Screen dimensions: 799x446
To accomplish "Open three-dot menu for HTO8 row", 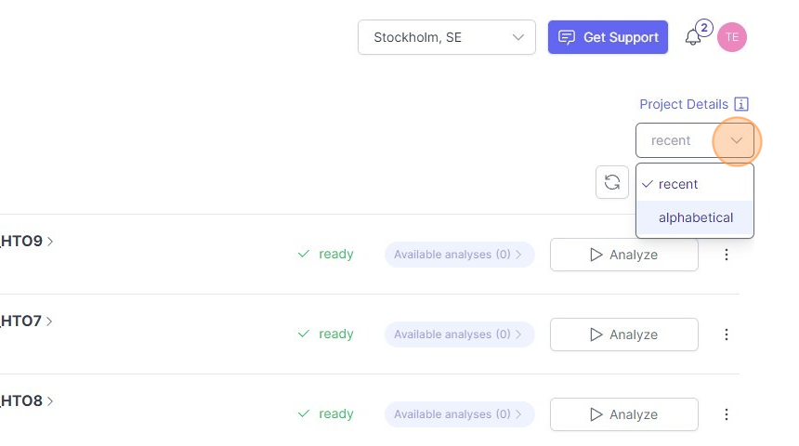I will pos(727,414).
